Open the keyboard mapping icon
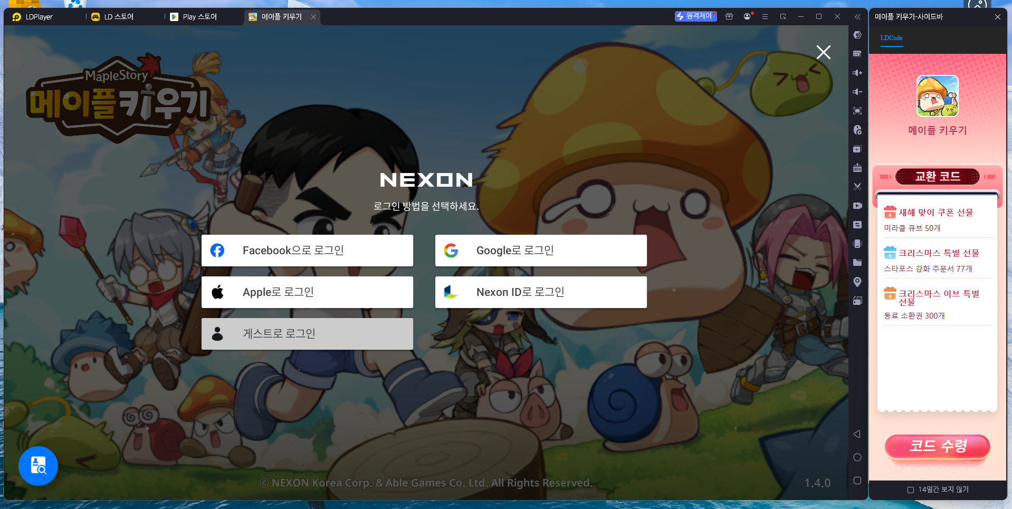Image resolution: width=1012 pixels, height=509 pixels. point(857,53)
